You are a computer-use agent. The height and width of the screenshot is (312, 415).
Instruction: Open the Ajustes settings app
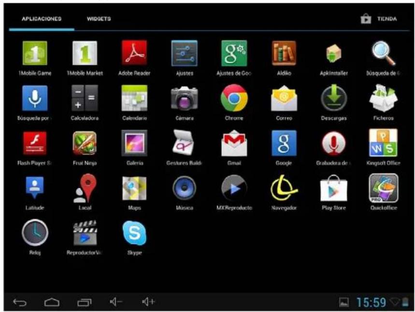pyautogui.click(x=184, y=53)
